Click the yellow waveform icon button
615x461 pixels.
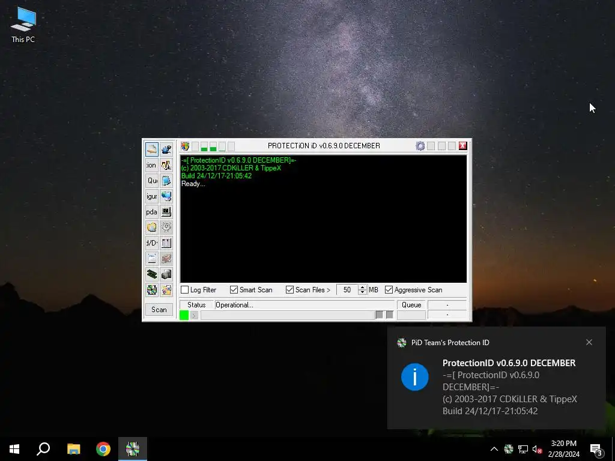coord(166,165)
